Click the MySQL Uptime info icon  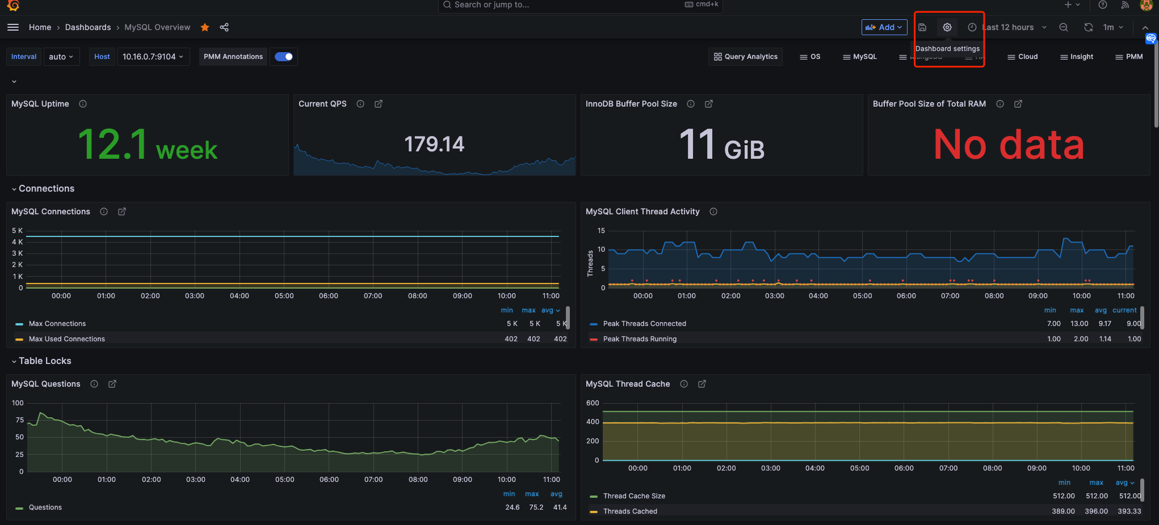click(83, 104)
